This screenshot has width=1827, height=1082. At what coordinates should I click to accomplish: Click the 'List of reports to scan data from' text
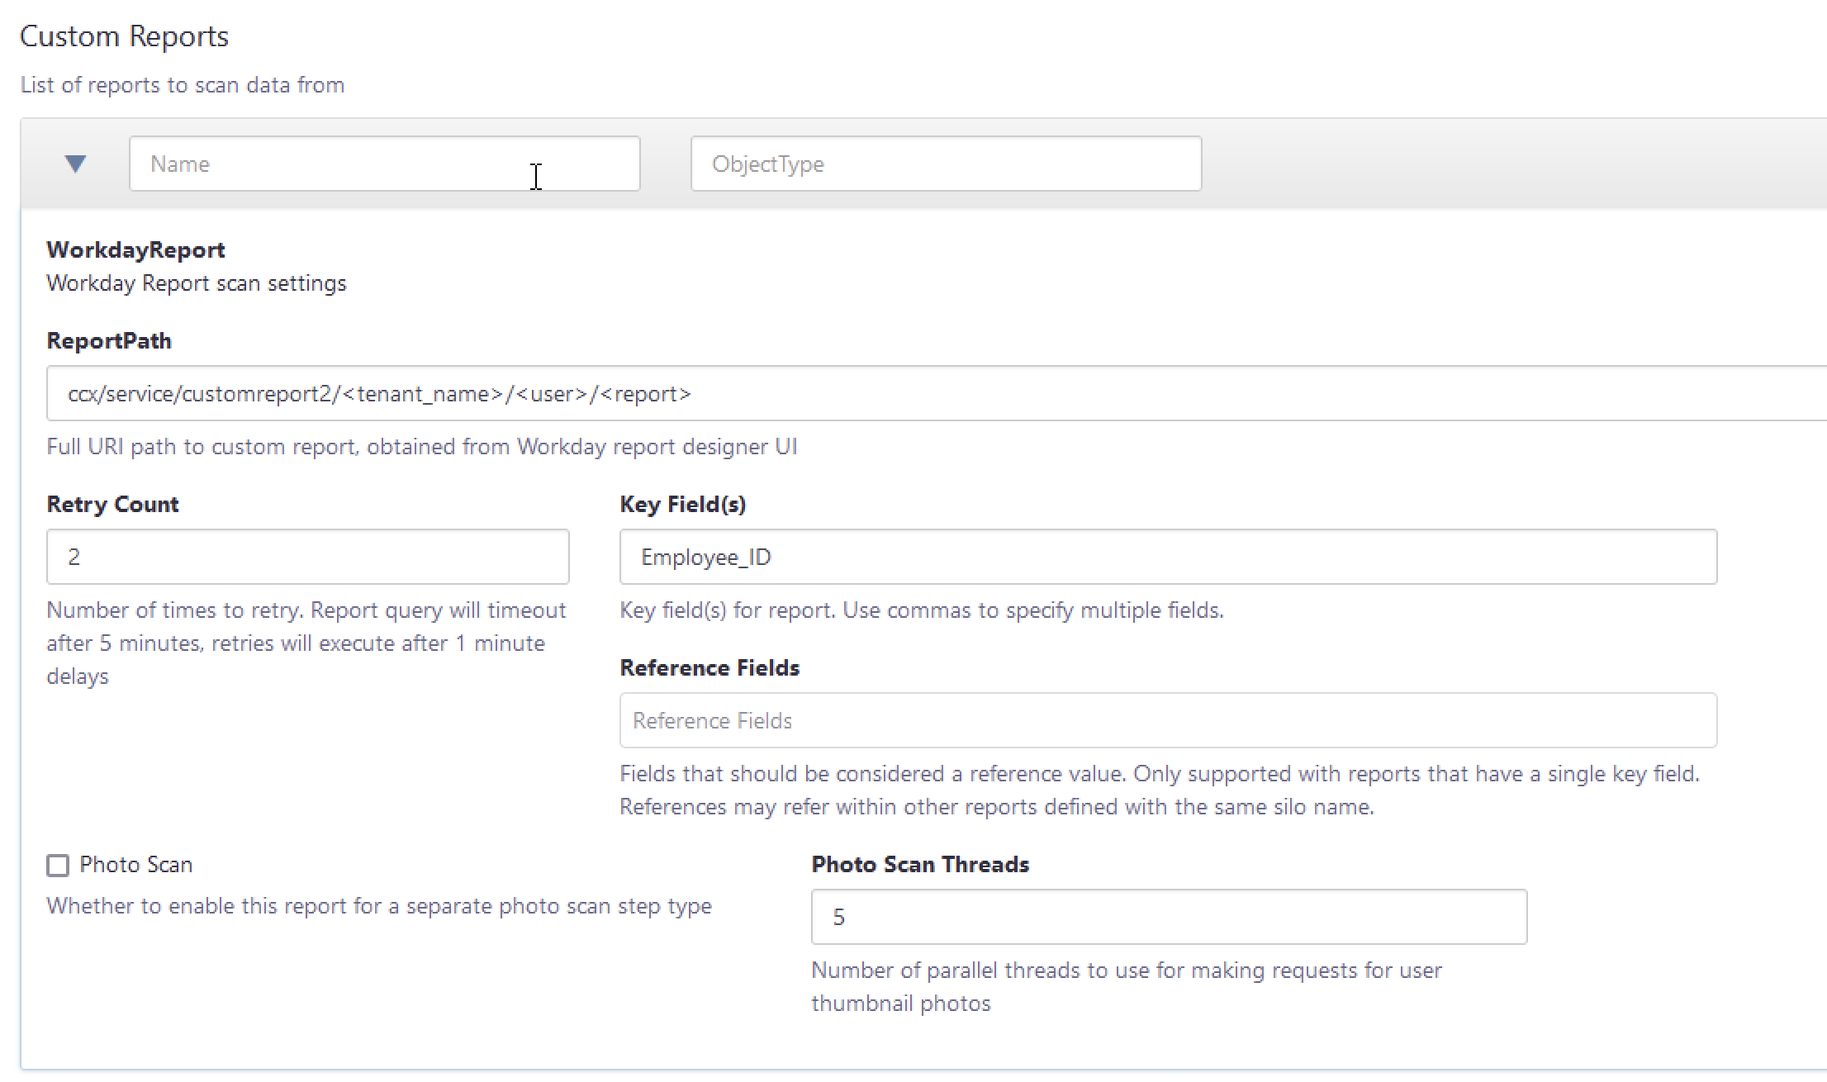click(x=183, y=85)
